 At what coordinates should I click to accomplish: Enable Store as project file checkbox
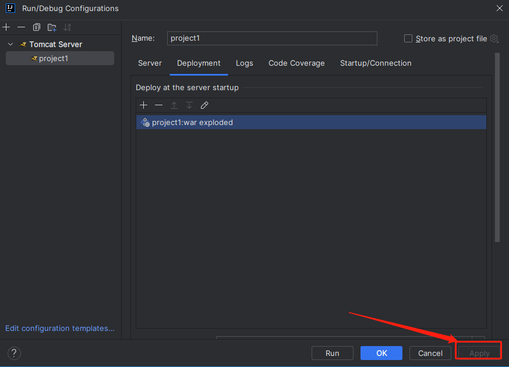click(x=408, y=38)
